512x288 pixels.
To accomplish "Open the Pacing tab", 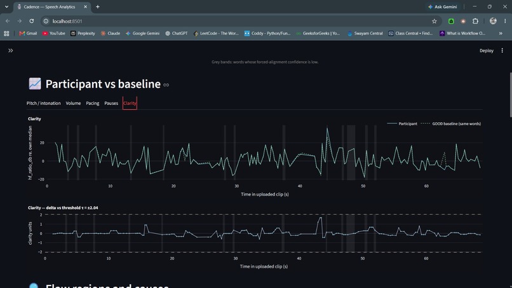I will [92, 103].
